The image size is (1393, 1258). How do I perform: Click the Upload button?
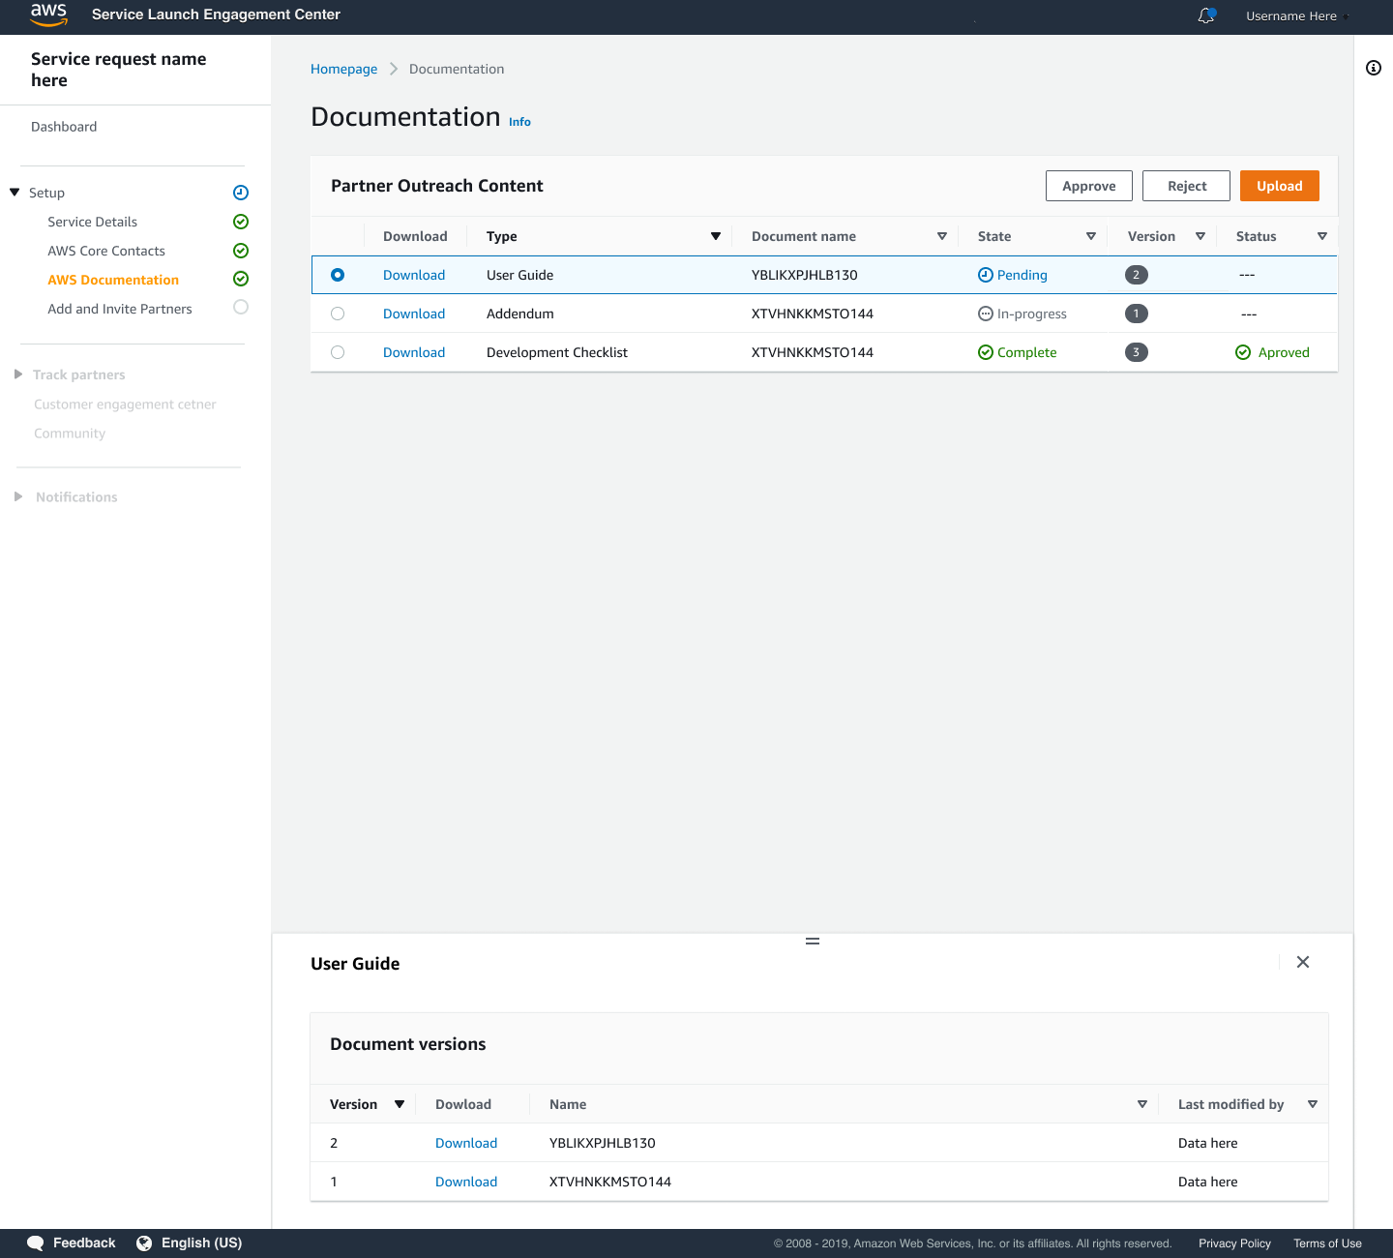point(1280,186)
